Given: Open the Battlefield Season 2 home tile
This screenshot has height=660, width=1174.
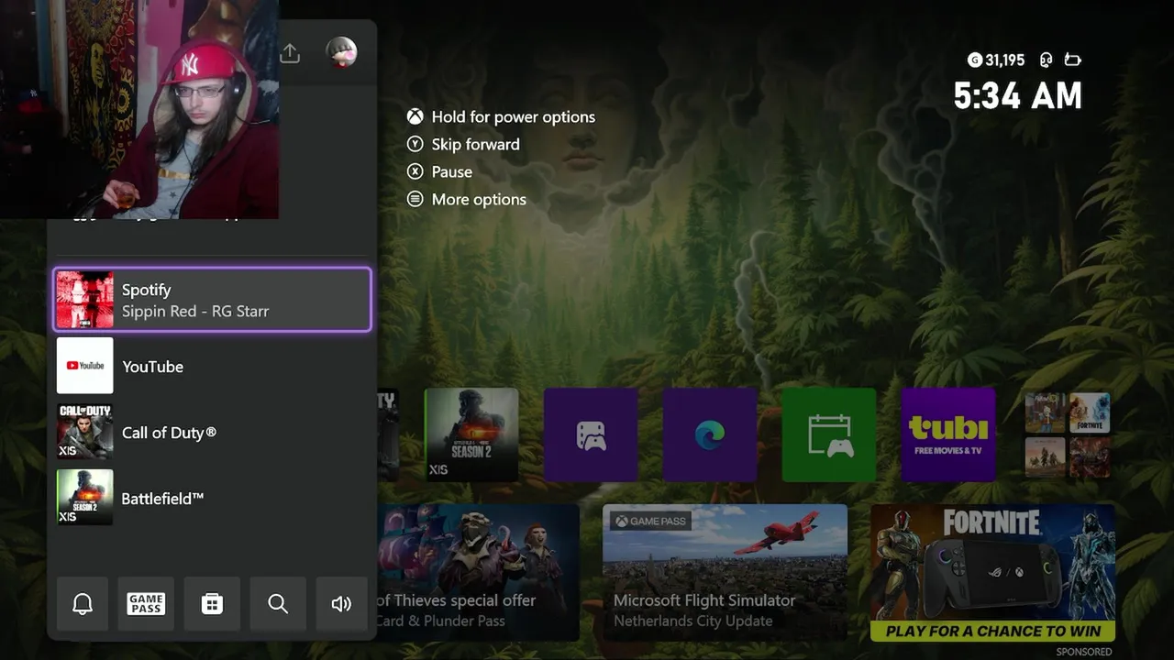Looking at the screenshot, I should pos(471,434).
